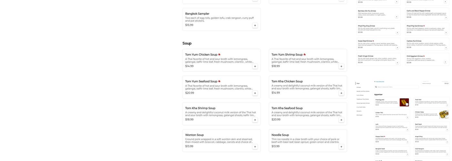Go to Noodle and Rice Dishes category

point(363,91)
